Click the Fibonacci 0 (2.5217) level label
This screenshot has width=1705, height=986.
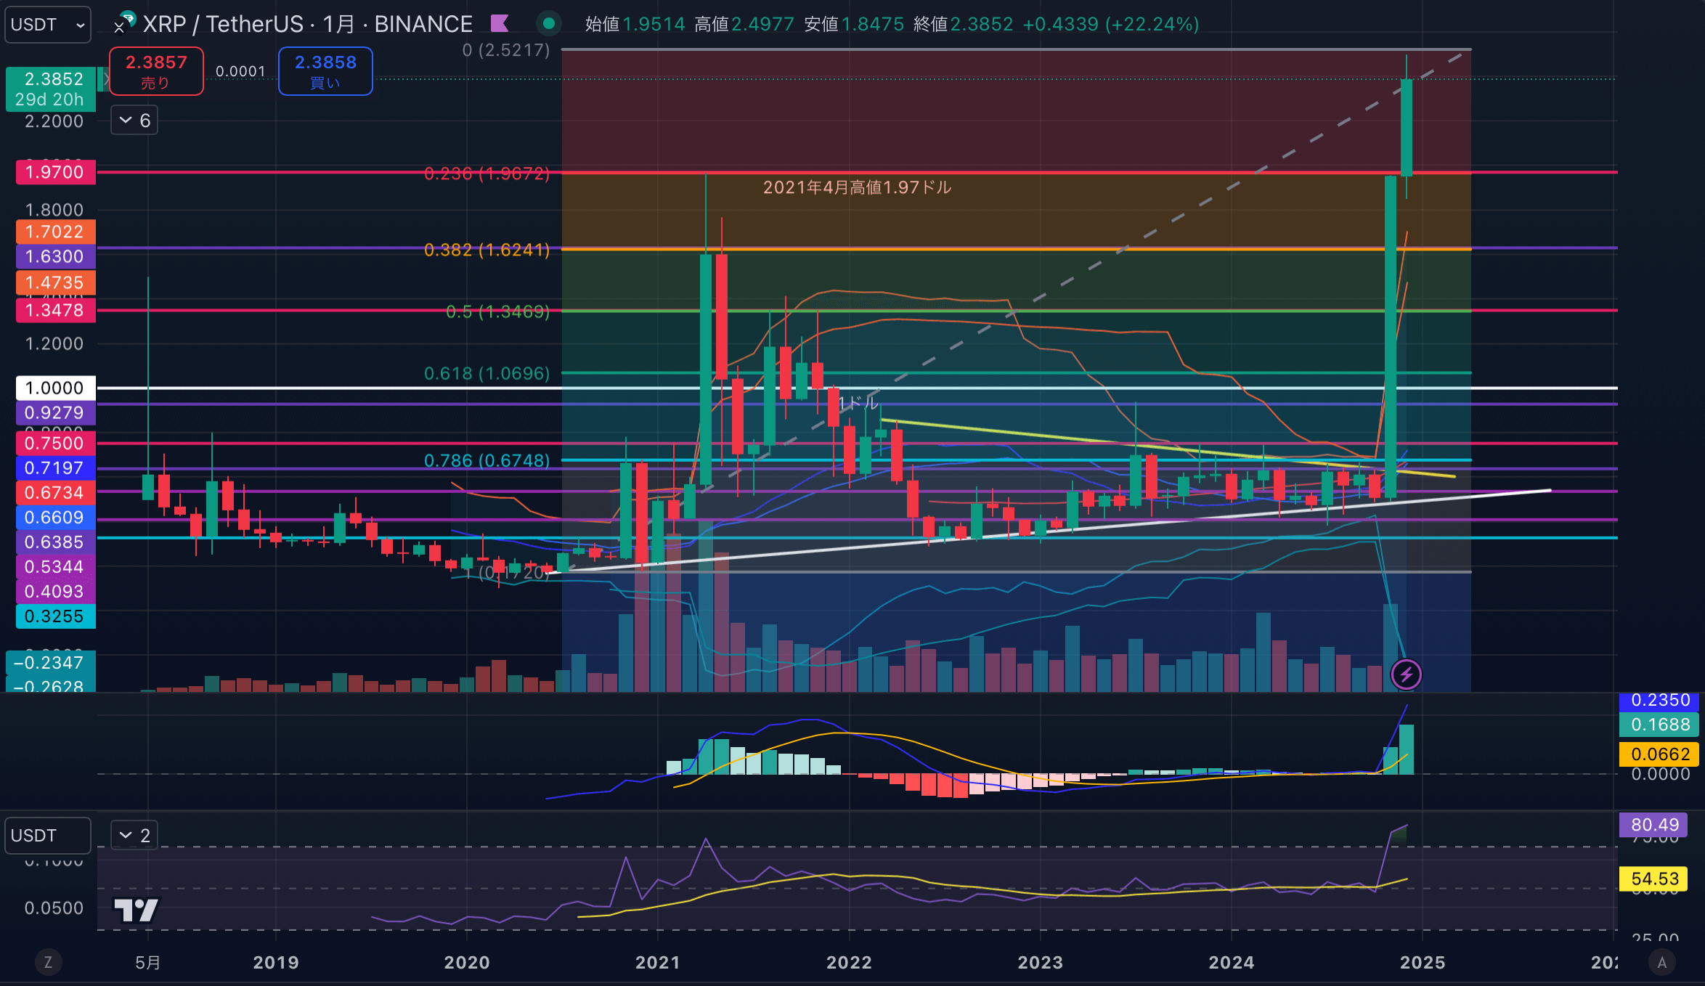point(505,50)
